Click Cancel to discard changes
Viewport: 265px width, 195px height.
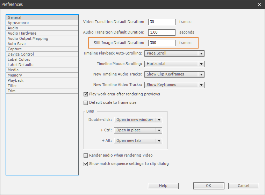244,186
